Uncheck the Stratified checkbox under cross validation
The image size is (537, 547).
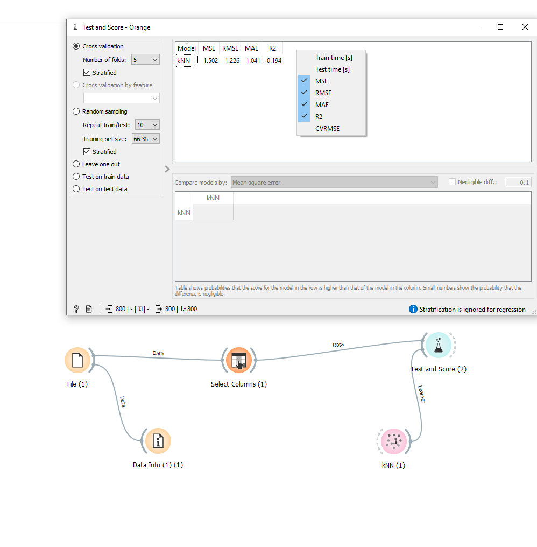(x=86, y=72)
